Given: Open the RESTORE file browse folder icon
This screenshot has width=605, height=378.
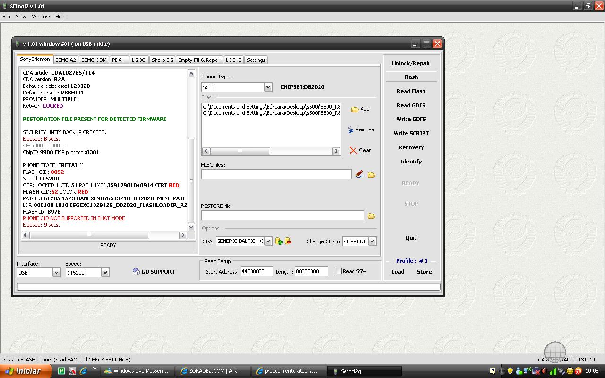Looking at the screenshot, I should (x=372, y=216).
